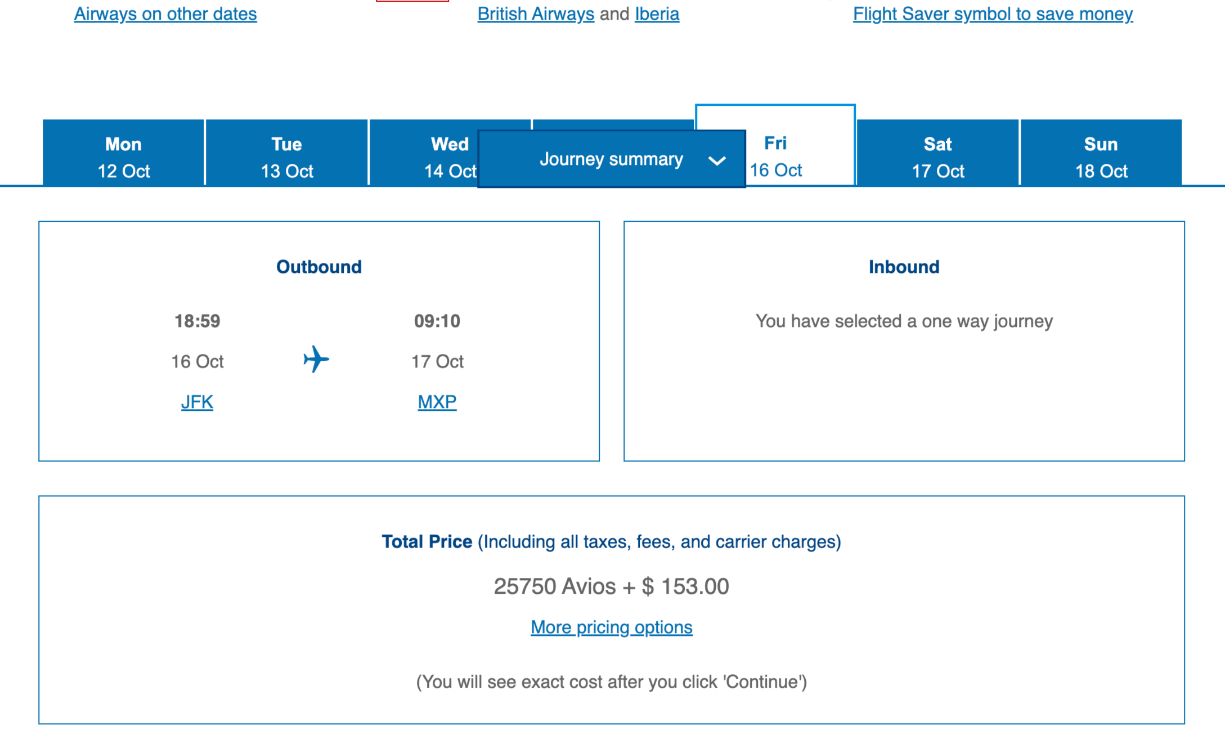The image size is (1225, 744).
Task: Click the More pricing options link
Action: [611, 627]
